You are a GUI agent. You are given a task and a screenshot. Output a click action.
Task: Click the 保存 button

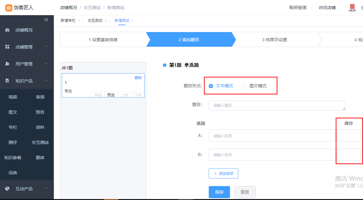click(219, 192)
